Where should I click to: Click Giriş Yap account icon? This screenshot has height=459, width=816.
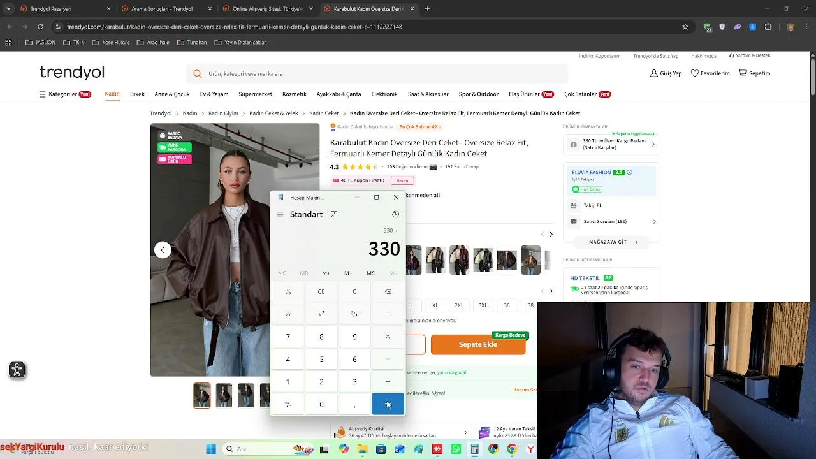pos(654,73)
